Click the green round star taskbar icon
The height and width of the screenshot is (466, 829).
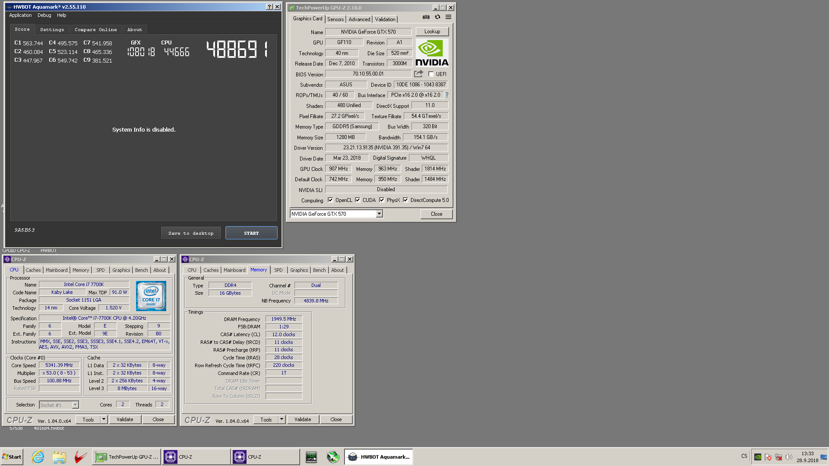(x=332, y=457)
